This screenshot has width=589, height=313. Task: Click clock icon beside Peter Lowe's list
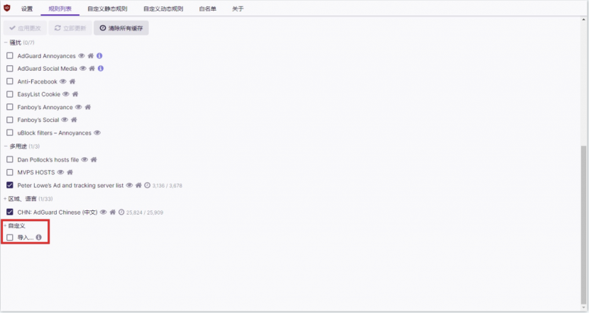tap(148, 185)
